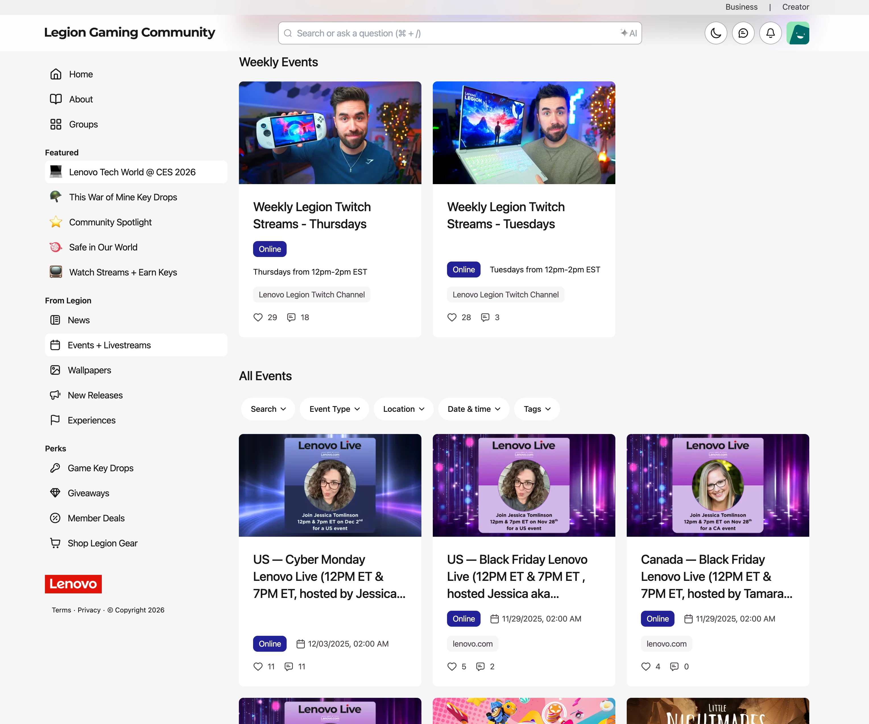This screenshot has height=724, width=869.
Task: Open the messages chat icon
Action: tap(743, 33)
